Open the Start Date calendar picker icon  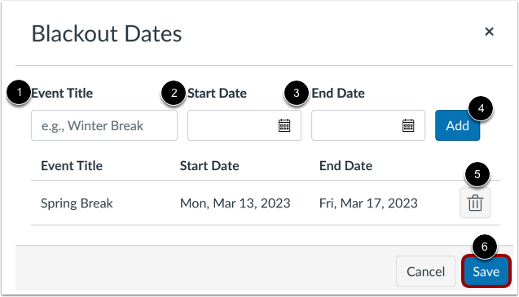pos(284,125)
